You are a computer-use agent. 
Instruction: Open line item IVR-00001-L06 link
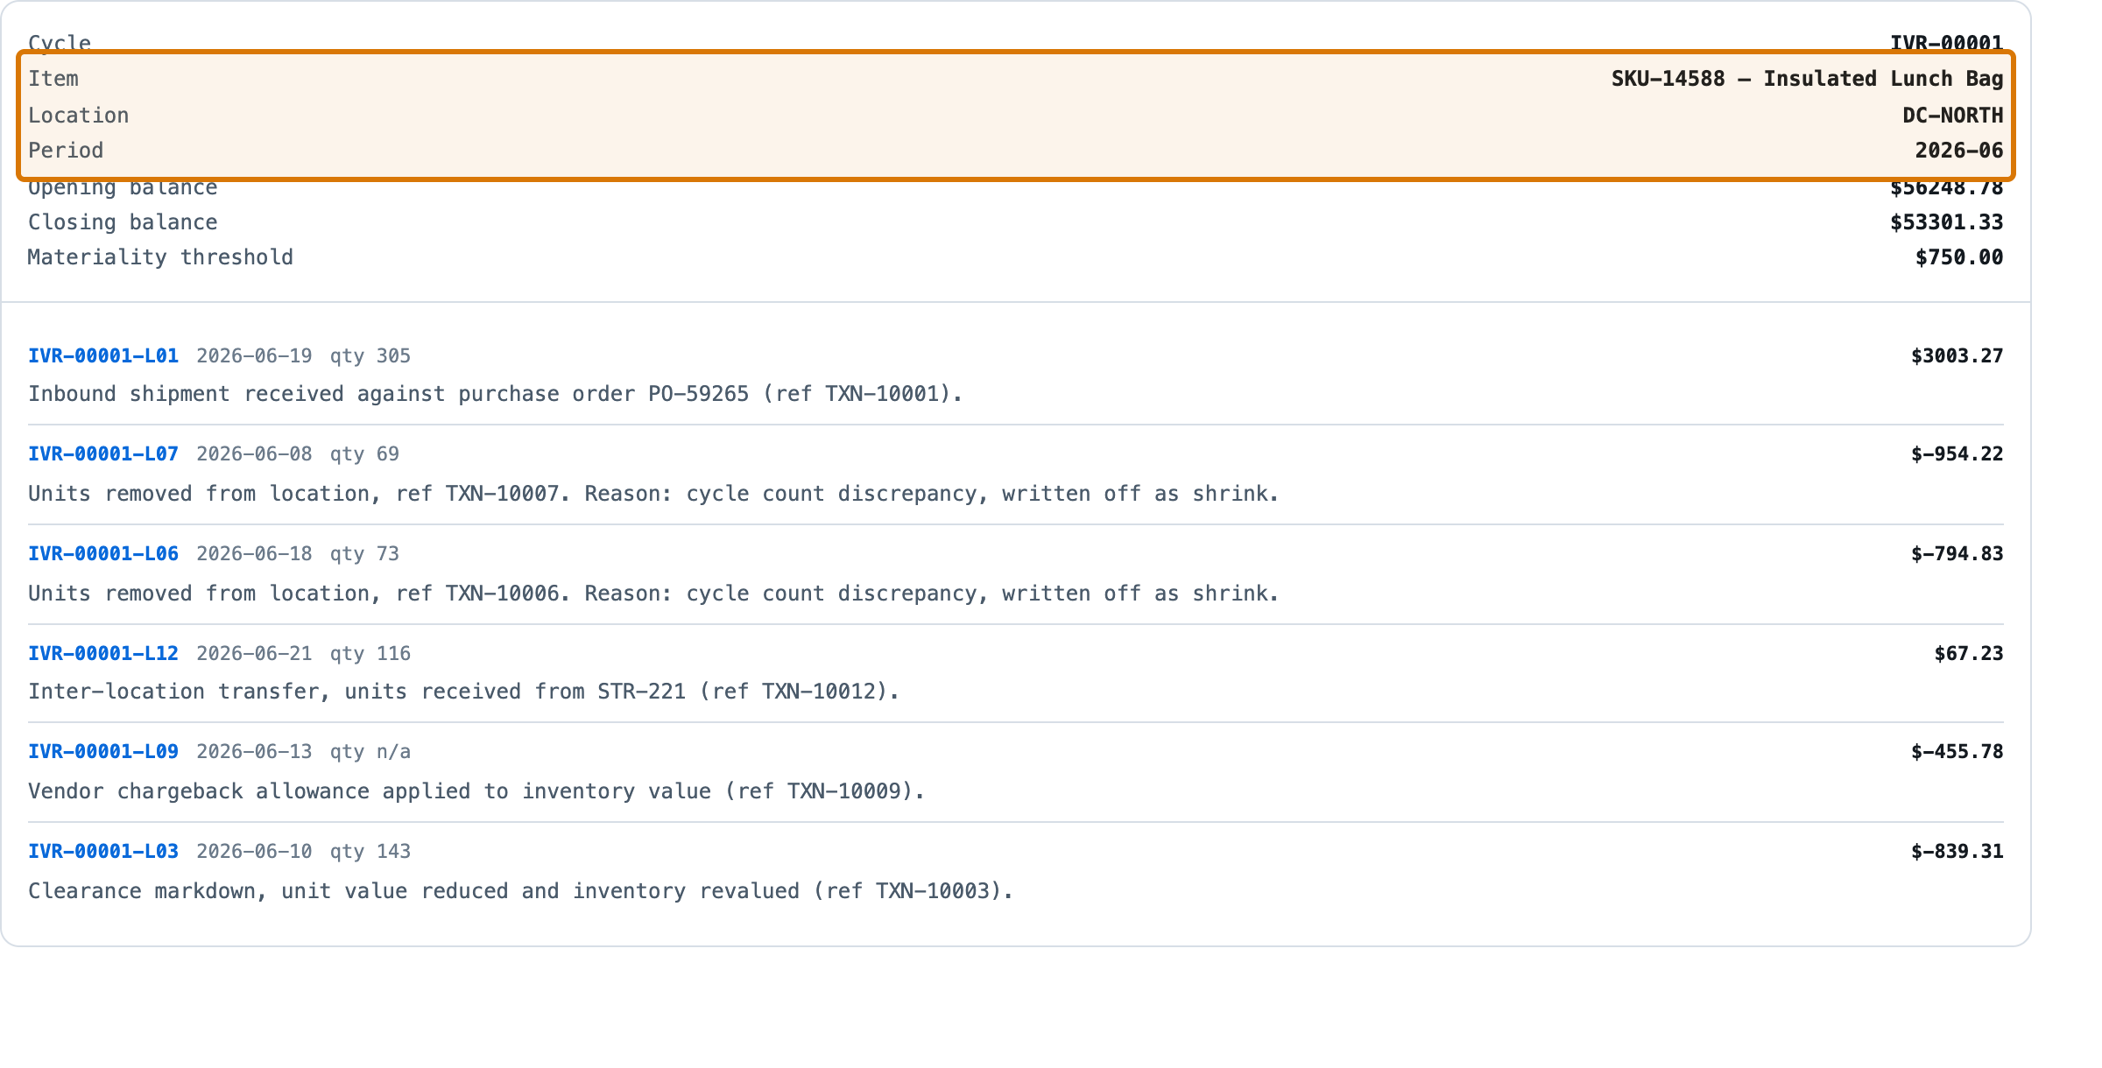point(103,554)
